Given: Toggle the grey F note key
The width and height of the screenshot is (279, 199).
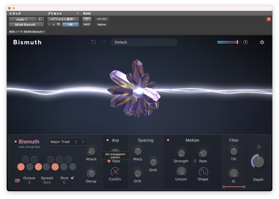Looking at the screenshot, I should (x=46, y=167).
